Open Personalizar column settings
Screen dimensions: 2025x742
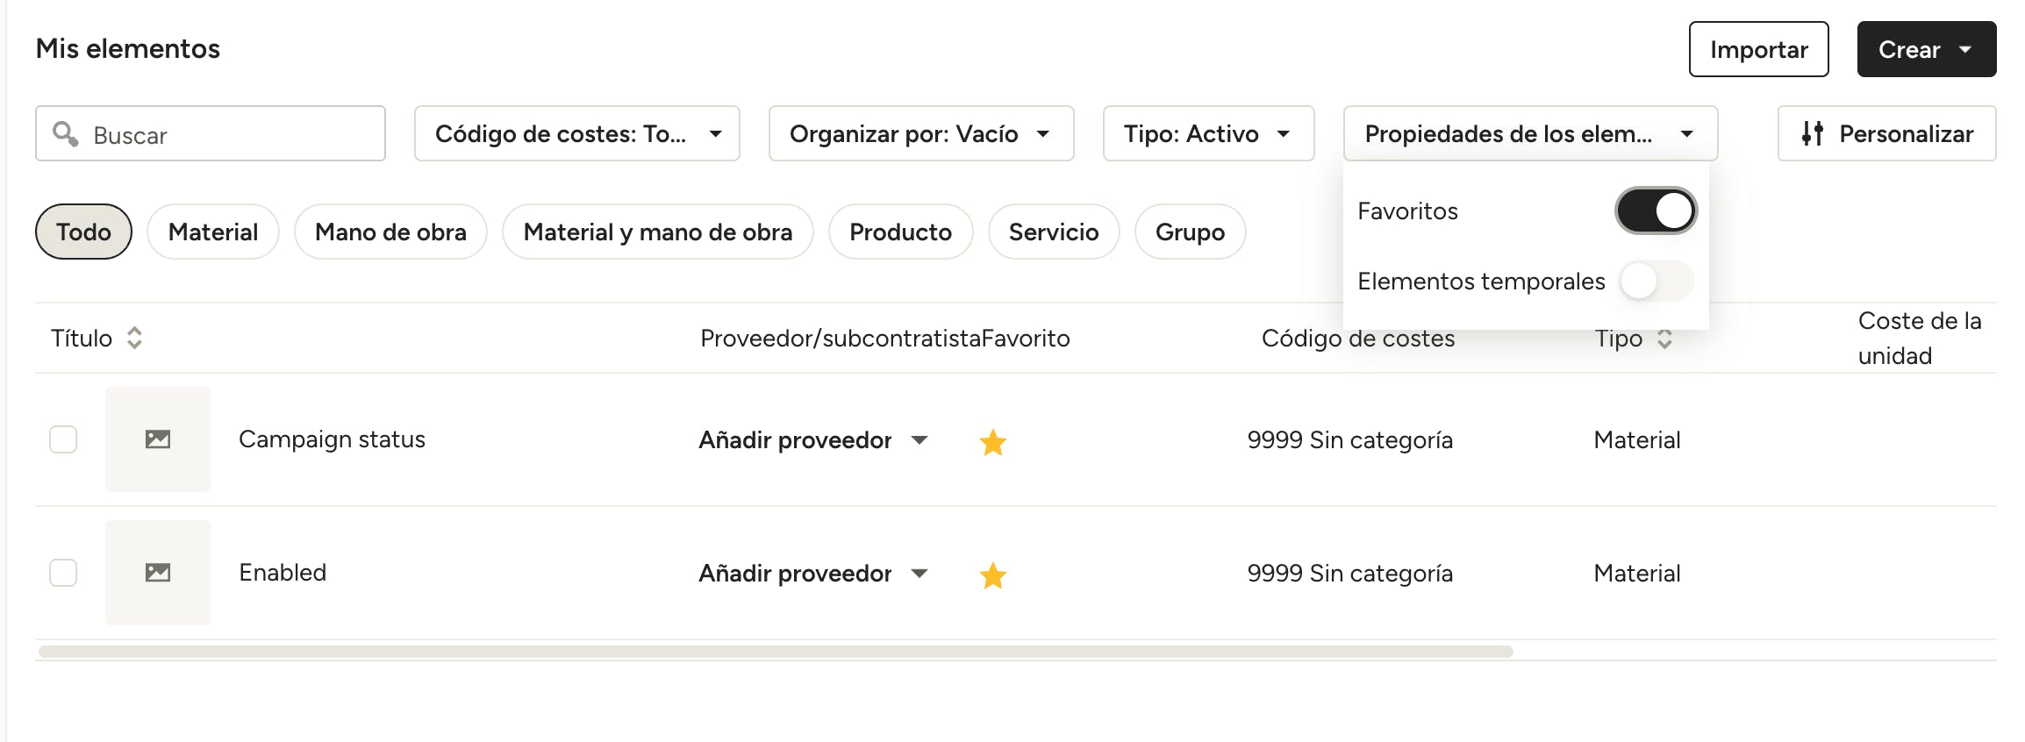[x=1886, y=133]
